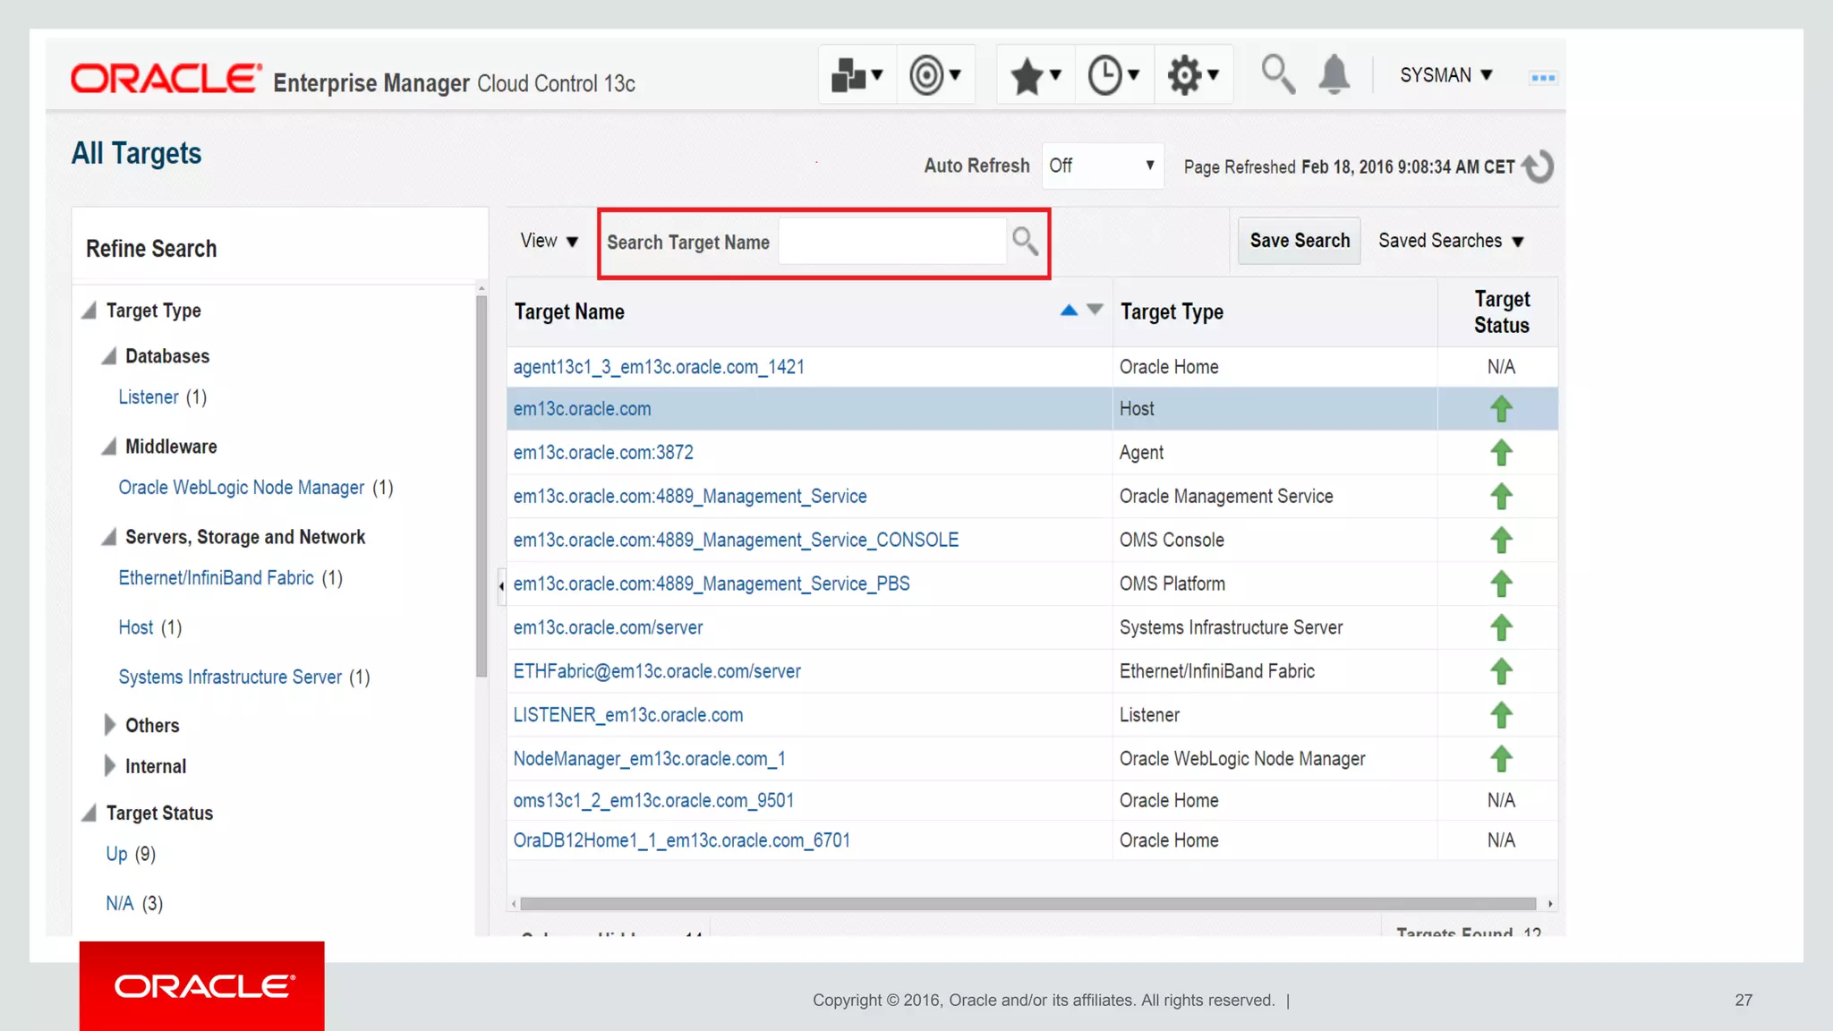Click the page refresh arrow icon

point(1539,166)
